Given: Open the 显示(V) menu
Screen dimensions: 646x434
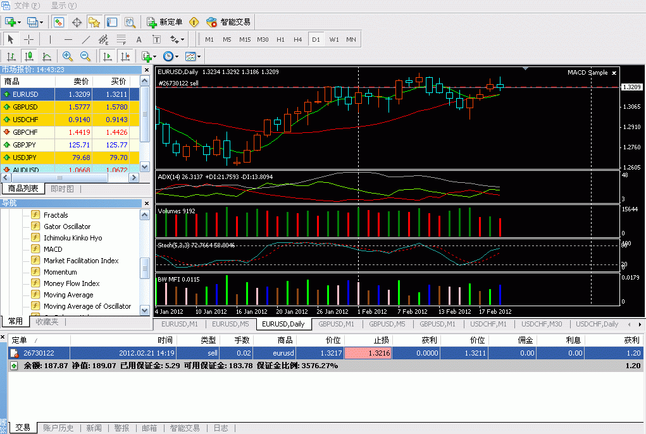Looking at the screenshot, I should 63,6.
